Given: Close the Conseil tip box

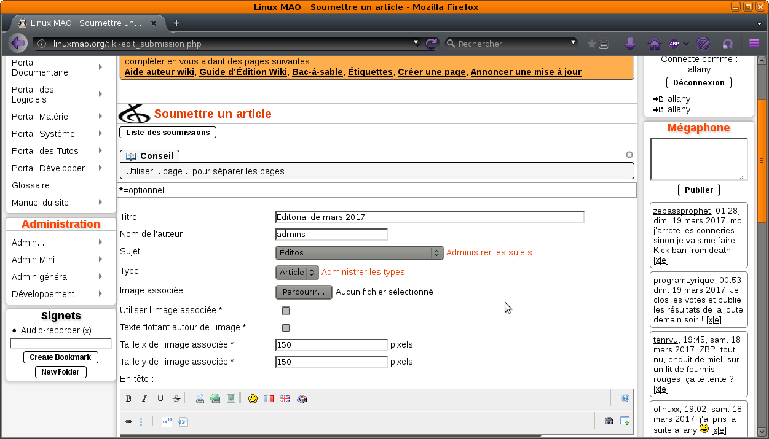Looking at the screenshot, I should click(x=629, y=155).
